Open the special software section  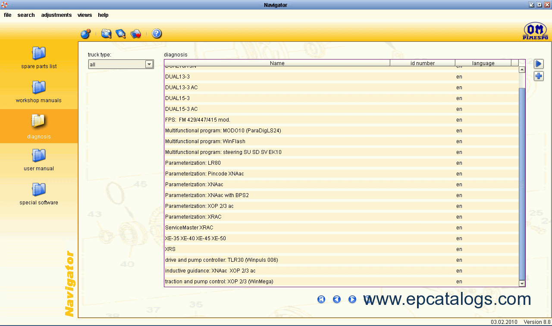[39, 194]
